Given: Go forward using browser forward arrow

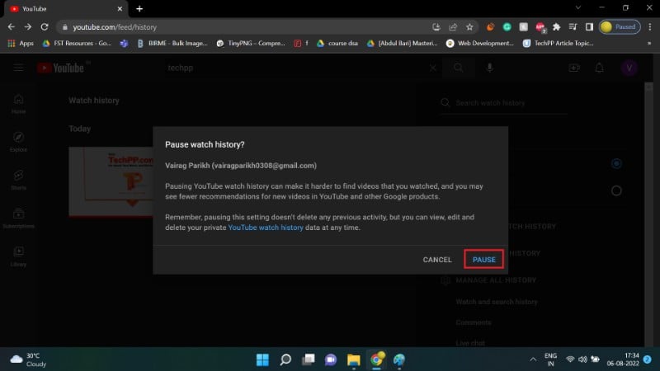Looking at the screenshot, I should pos(28,27).
